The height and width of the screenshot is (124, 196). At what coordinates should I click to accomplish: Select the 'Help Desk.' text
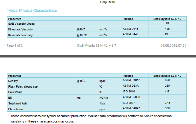point(108,2)
